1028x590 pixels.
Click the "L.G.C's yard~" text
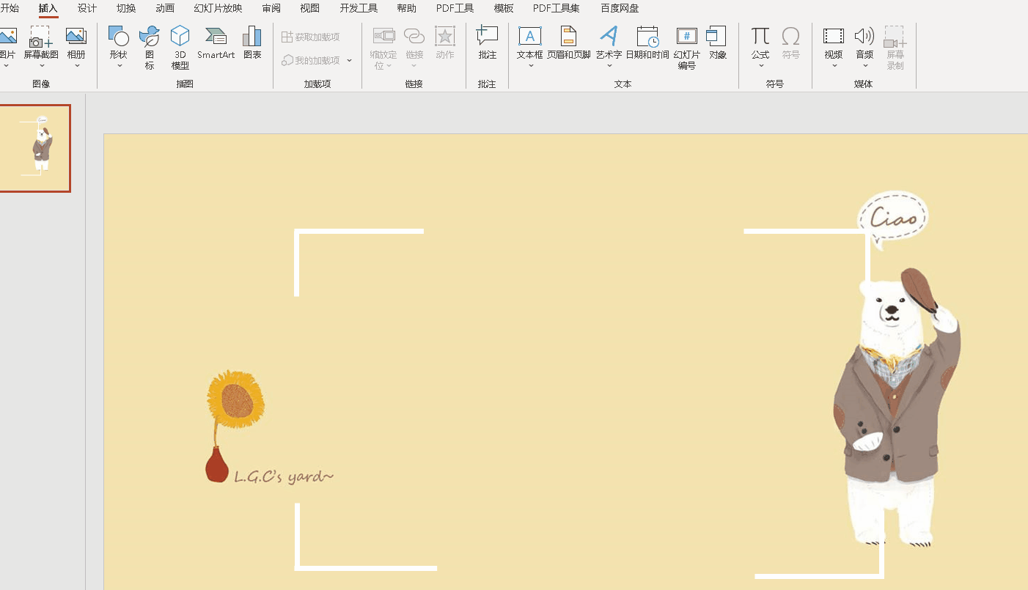(x=284, y=476)
